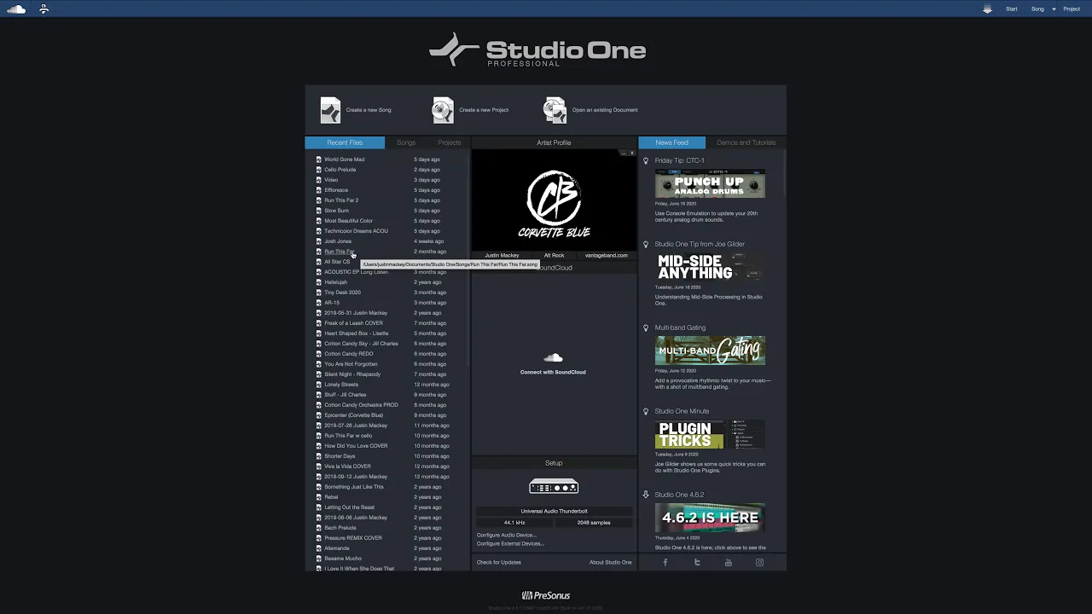Open the Multi-Band Gating thumbnail

point(710,351)
